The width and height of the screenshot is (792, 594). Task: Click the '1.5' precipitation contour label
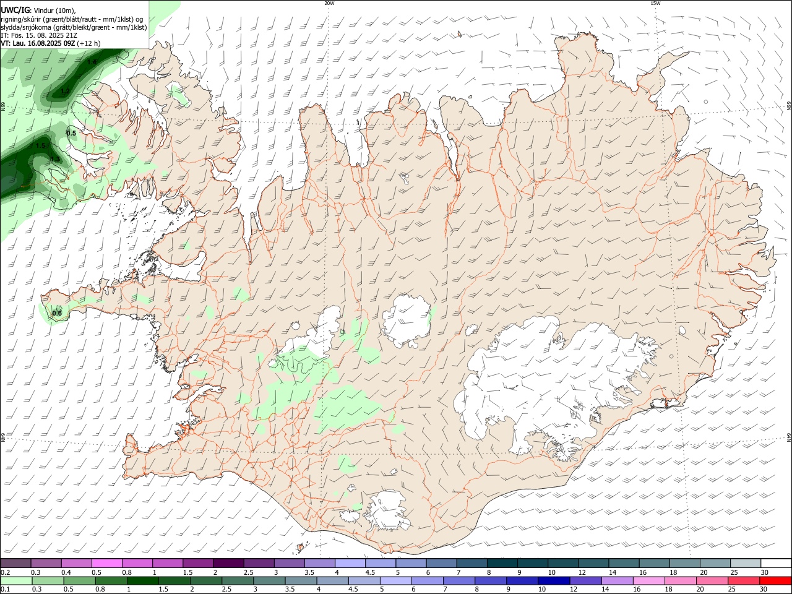(x=41, y=145)
